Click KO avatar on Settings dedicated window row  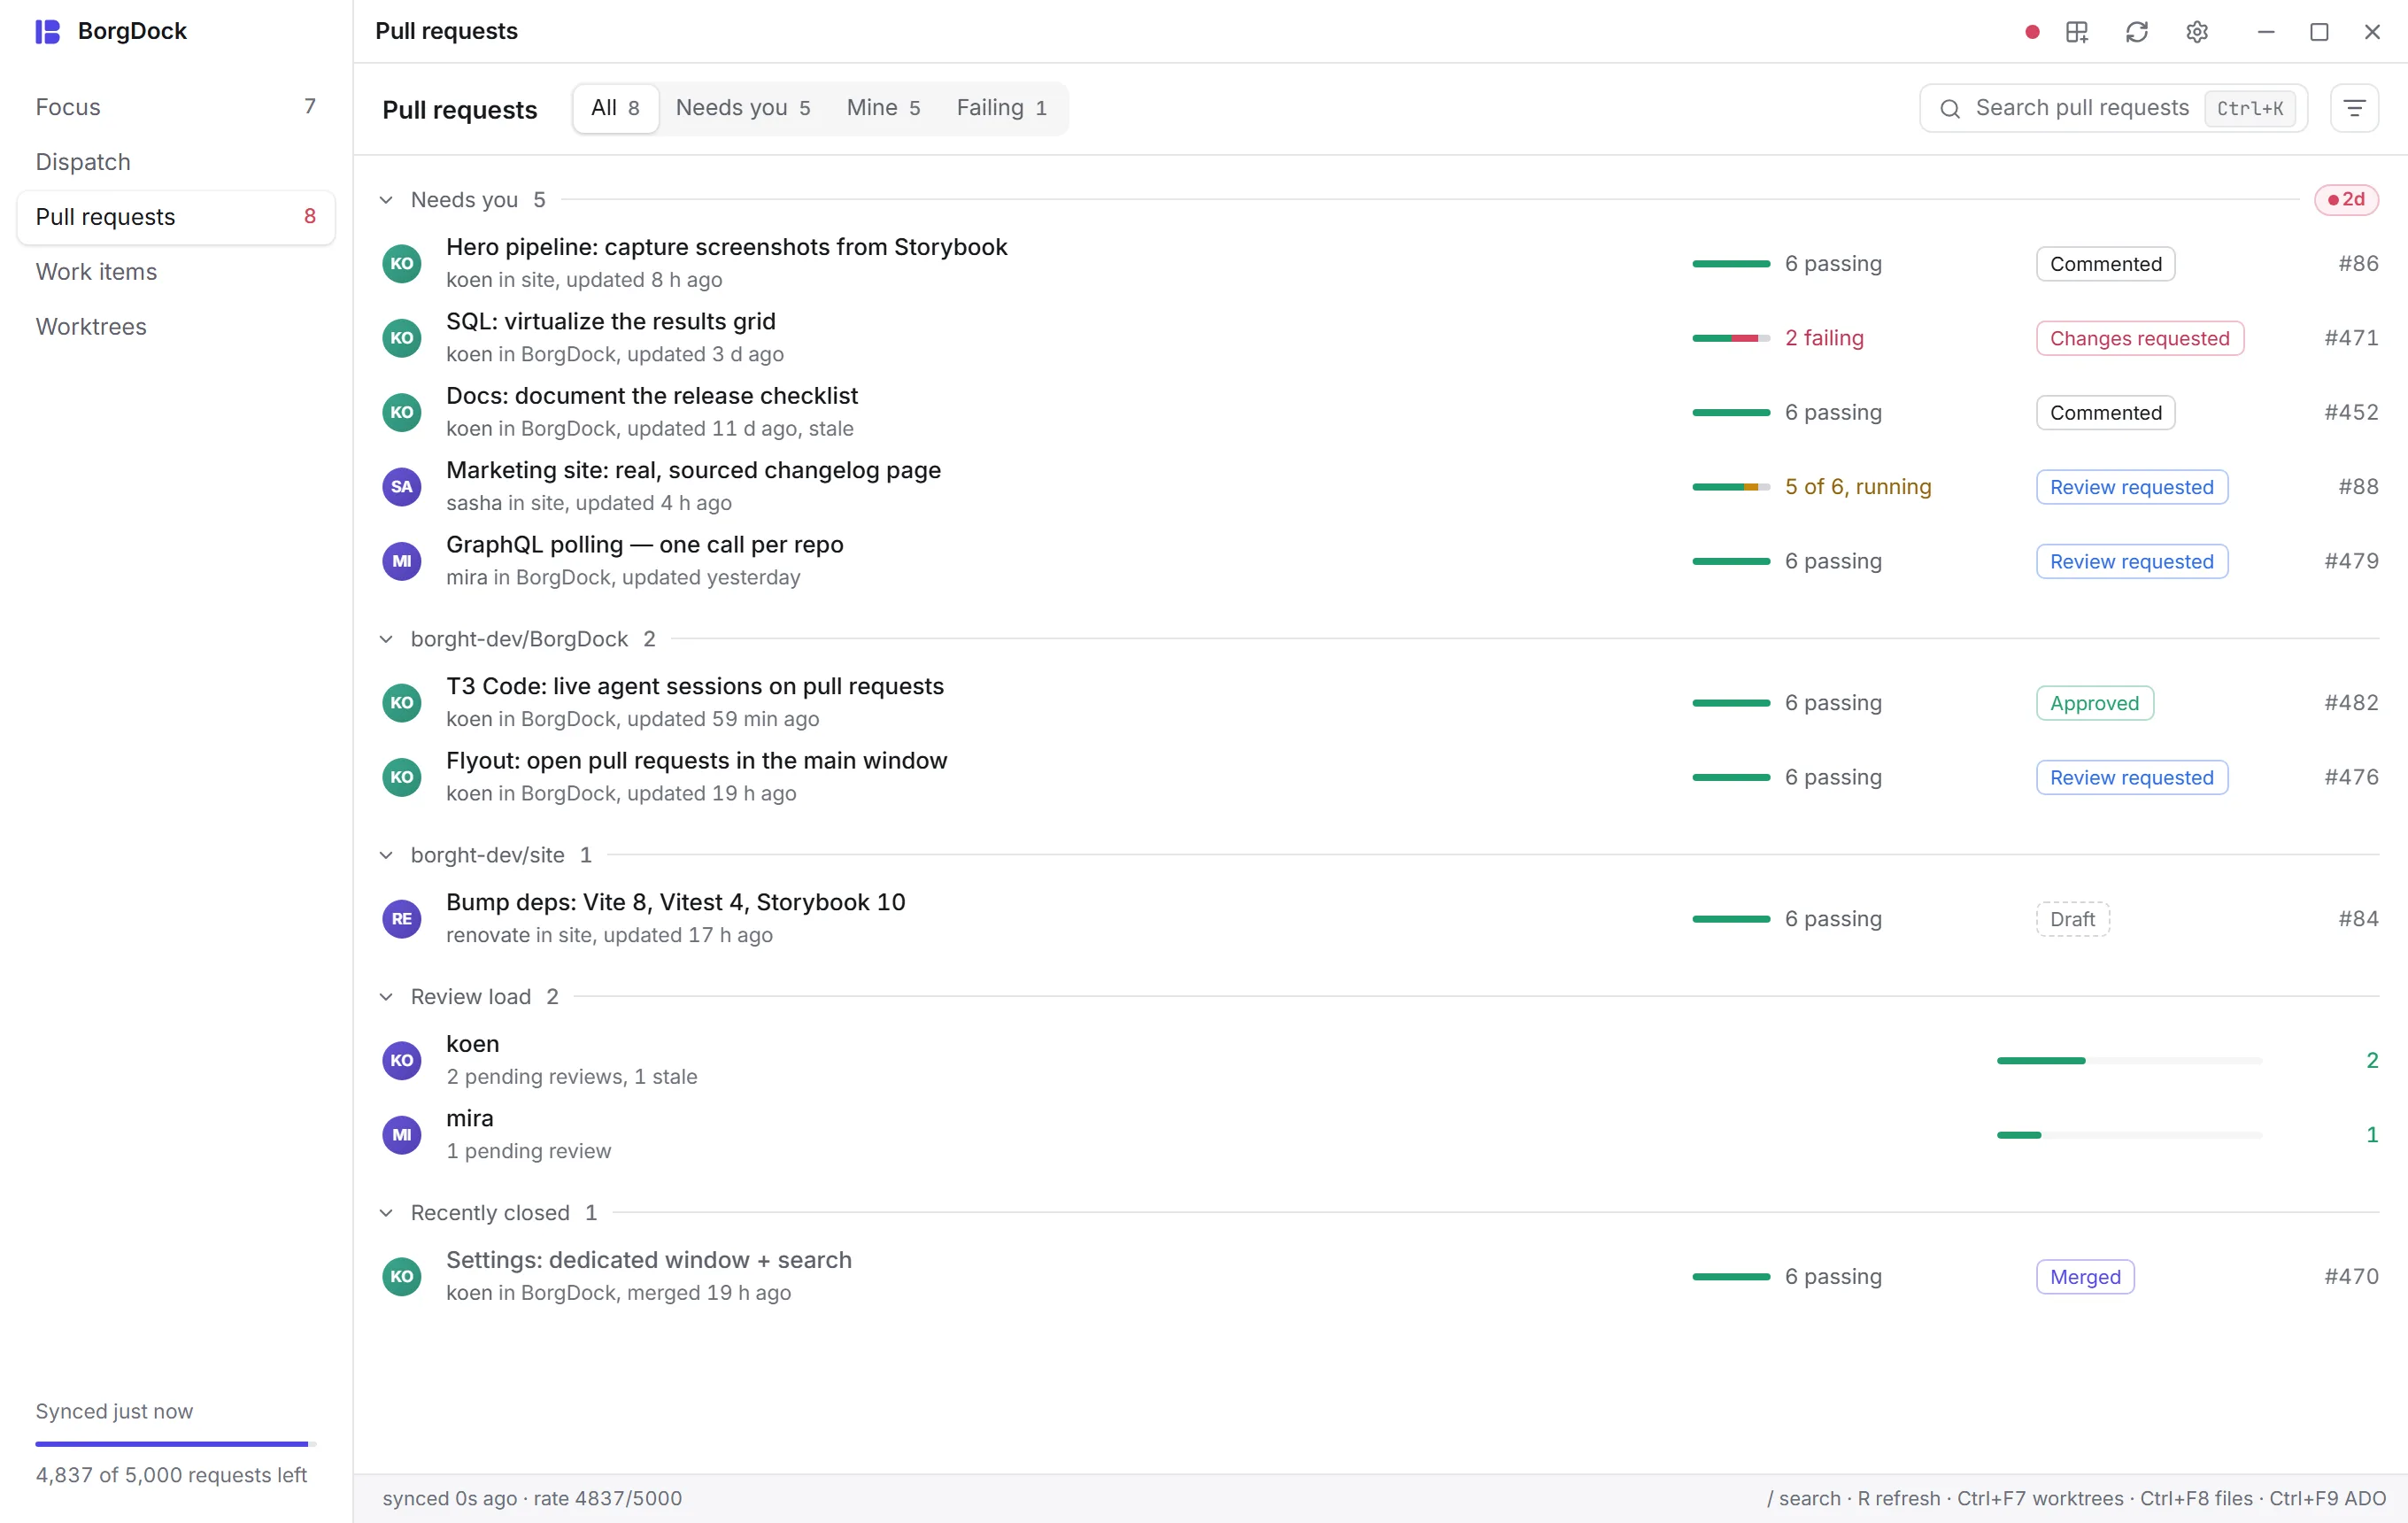(402, 1277)
